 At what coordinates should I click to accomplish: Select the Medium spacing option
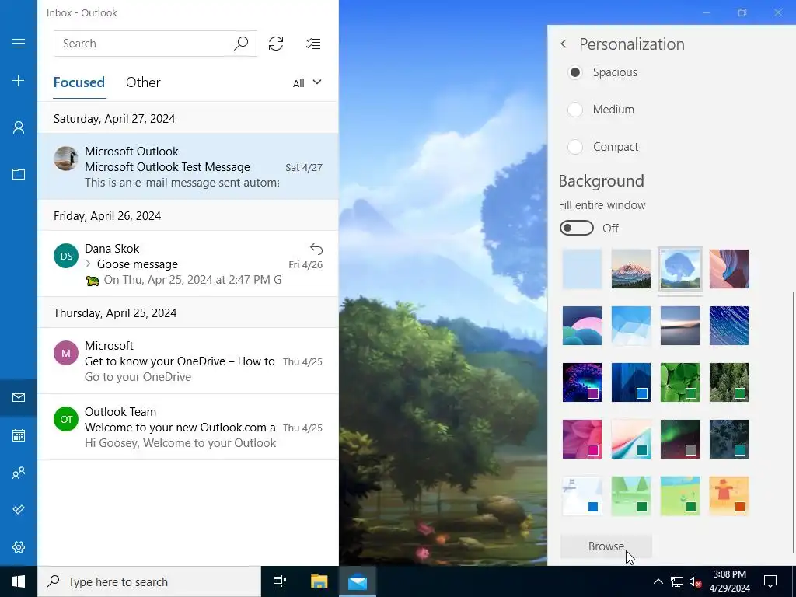pos(601,110)
